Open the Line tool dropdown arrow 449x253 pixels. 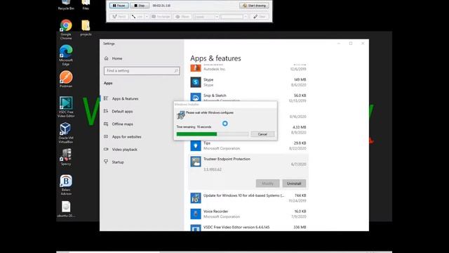tap(147, 17)
